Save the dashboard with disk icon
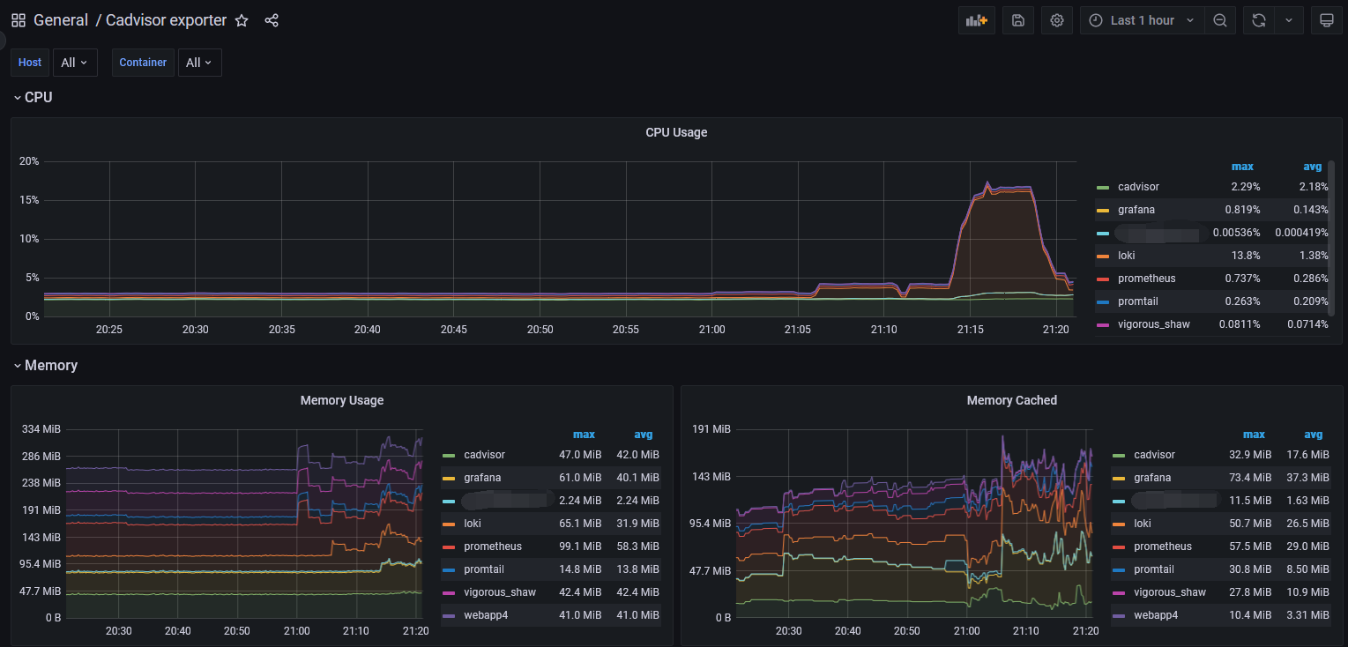 pos(1018,20)
